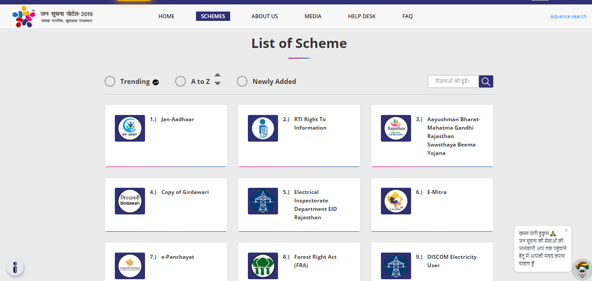
Task: Open the RTI Right To Information icon
Action: (x=263, y=128)
